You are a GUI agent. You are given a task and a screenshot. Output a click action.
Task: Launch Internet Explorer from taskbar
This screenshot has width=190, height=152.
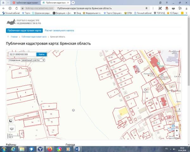[x=13, y=149]
